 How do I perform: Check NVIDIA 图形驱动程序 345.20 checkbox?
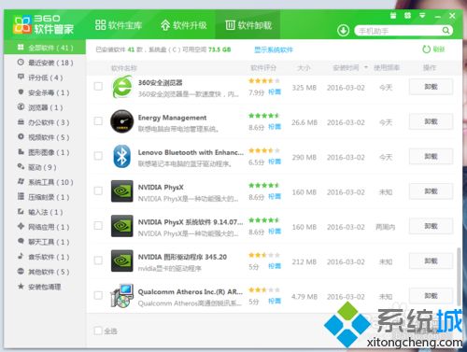click(x=98, y=260)
